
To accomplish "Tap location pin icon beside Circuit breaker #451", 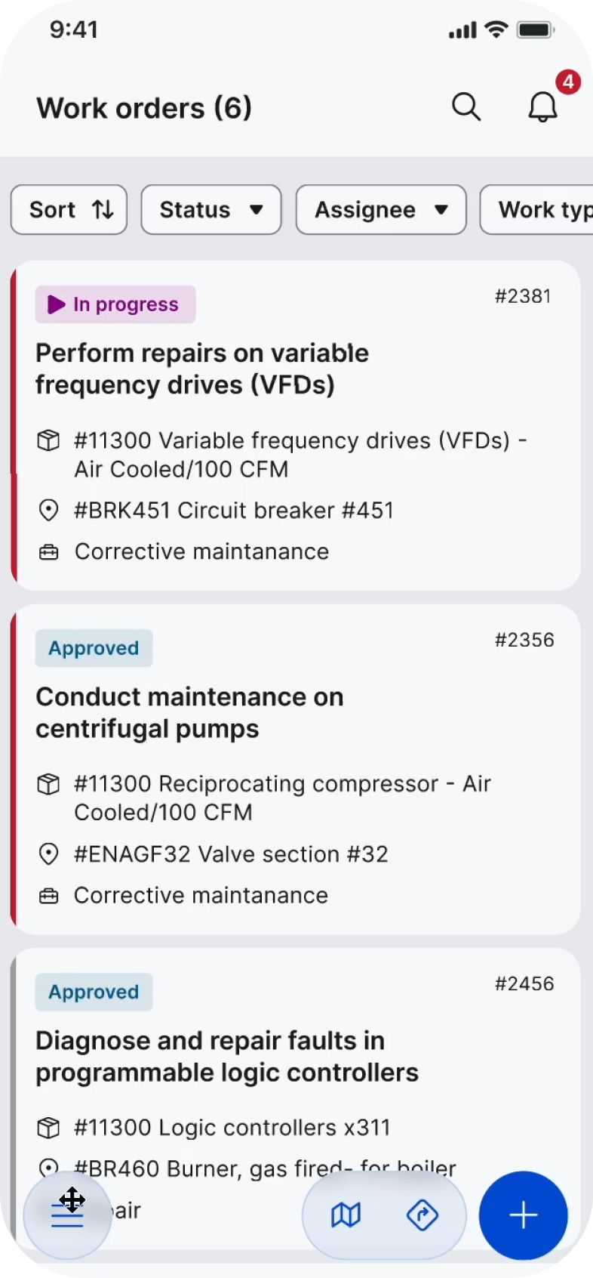I will (48, 511).
